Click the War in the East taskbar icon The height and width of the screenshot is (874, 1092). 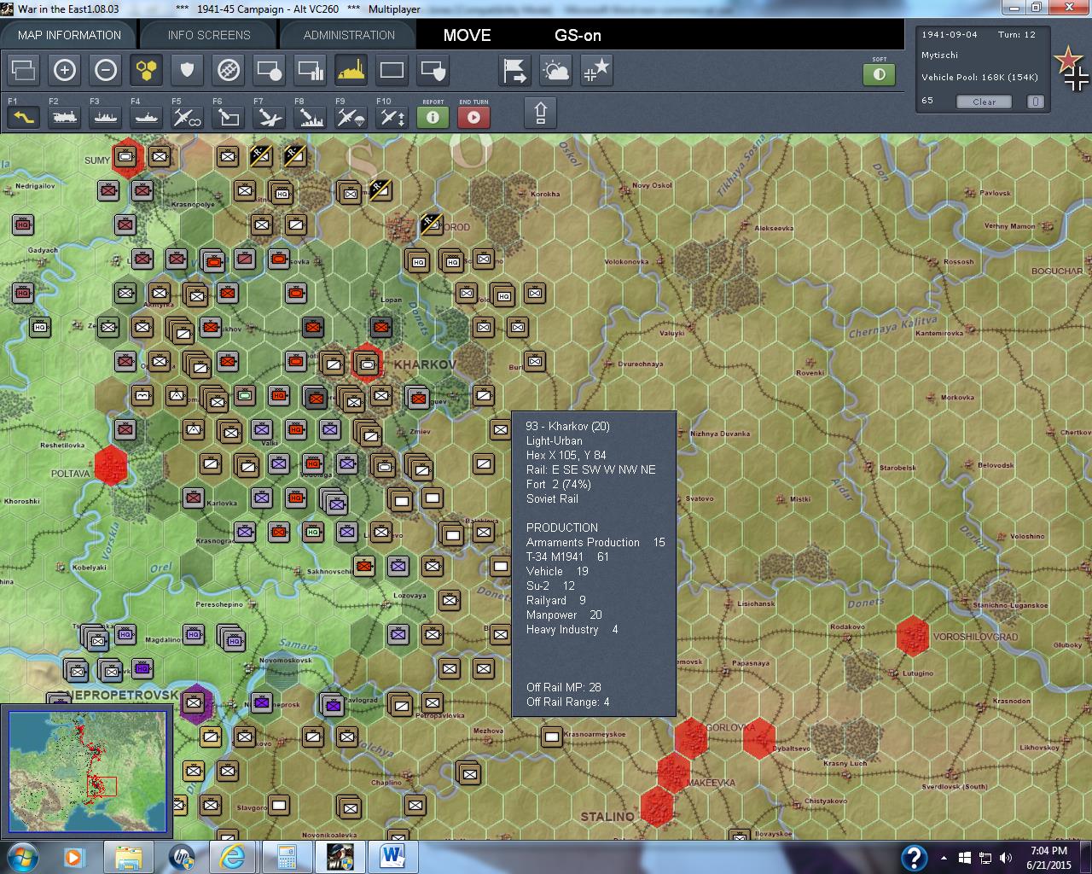(x=340, y=857)
